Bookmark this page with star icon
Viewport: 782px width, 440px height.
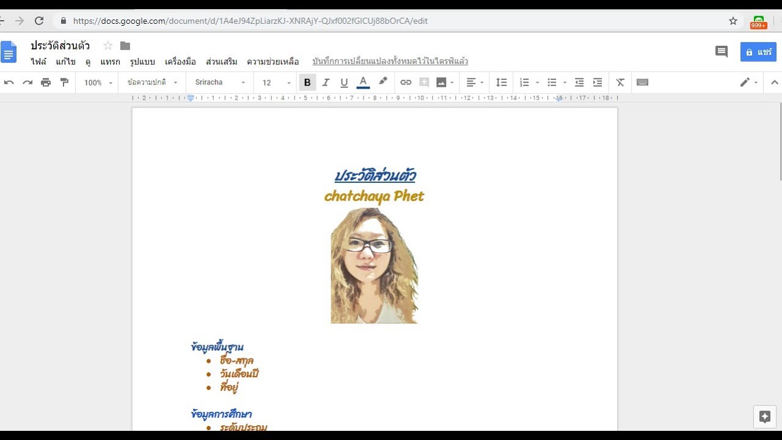point(733,21)
